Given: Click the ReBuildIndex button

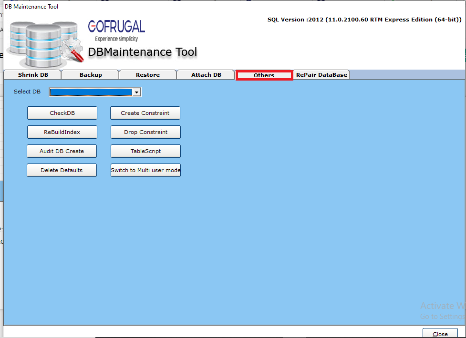Looking at the screenshot, I should [62, 132].
